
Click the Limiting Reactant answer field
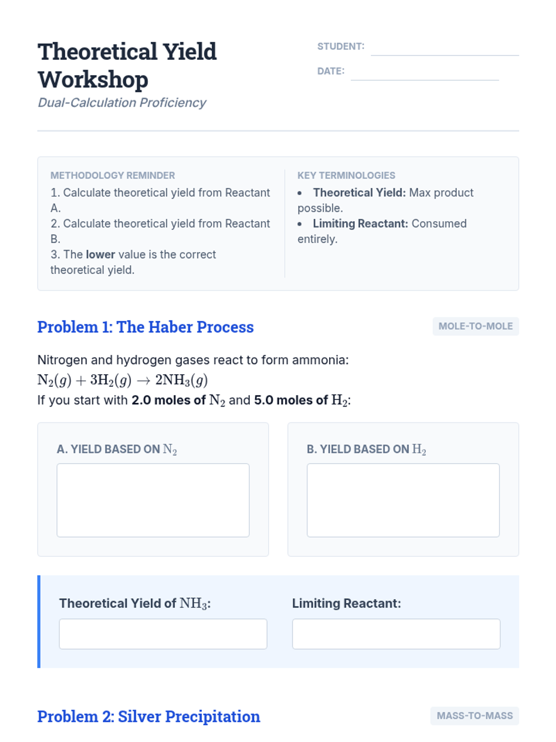click(x=396, y=634)
